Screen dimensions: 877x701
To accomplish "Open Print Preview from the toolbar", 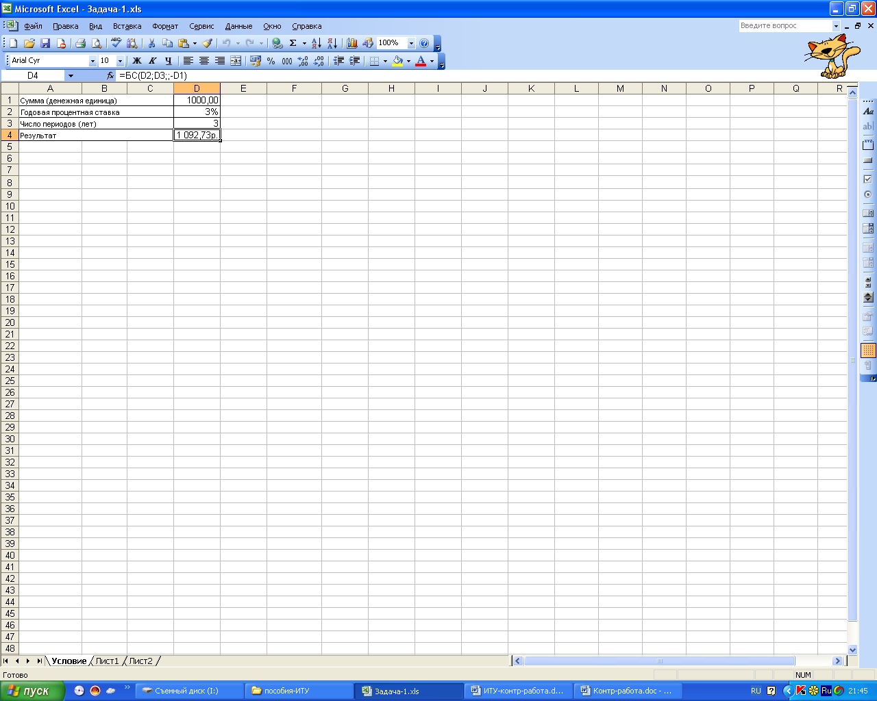I will (x=97, y=43).
